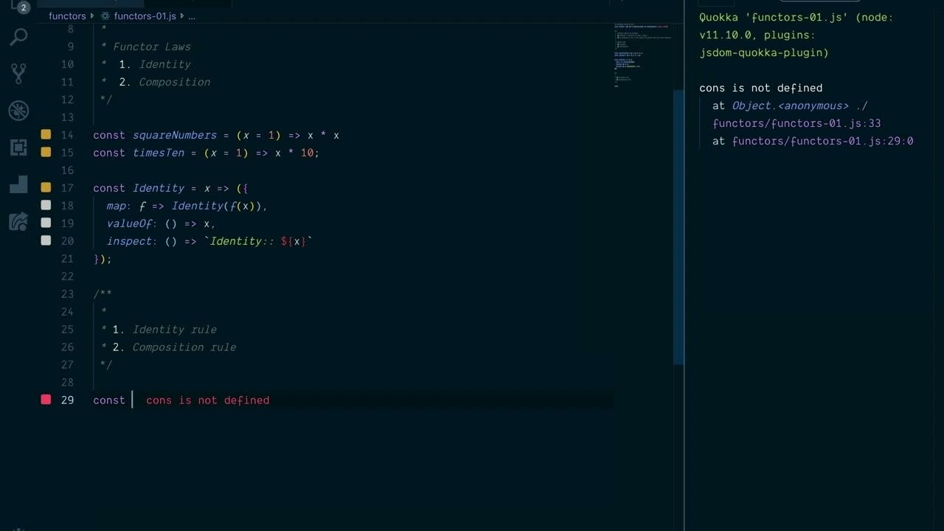This screenshot has width=944, height=531.
Task: Follow the functors-01.js:29:0 stack trace link
Action: [x=822, y=141]
